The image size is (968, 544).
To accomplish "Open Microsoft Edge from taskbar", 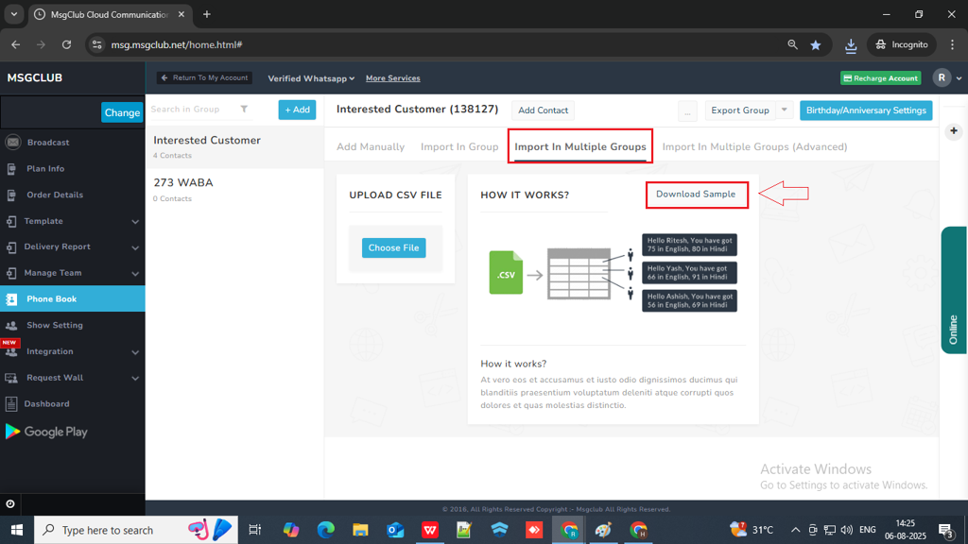I will click(326, 530).
